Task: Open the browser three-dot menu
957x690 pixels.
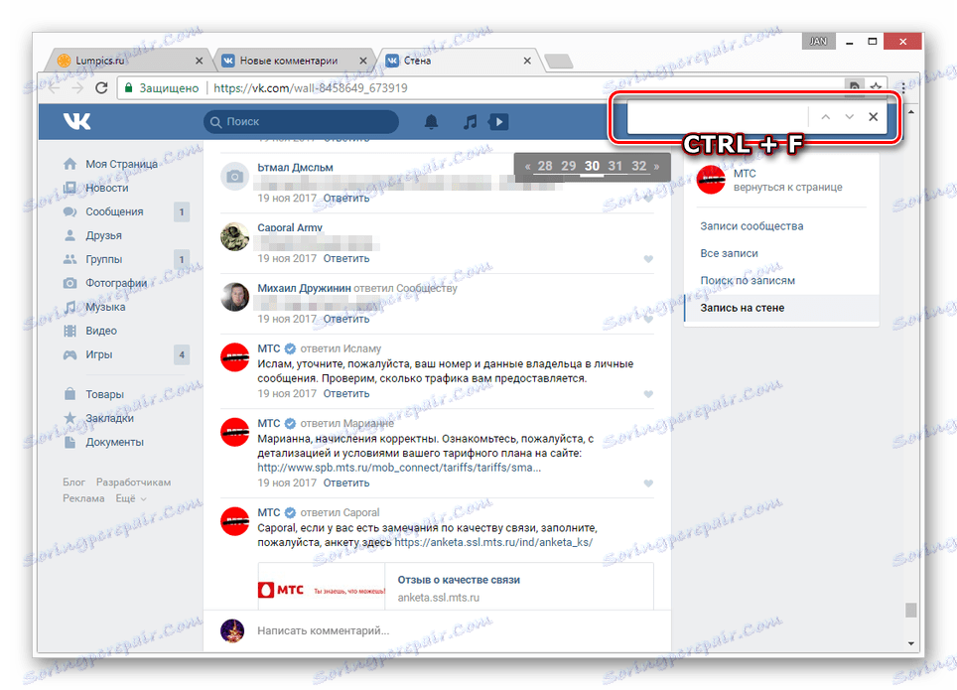Action: (901, 87)
